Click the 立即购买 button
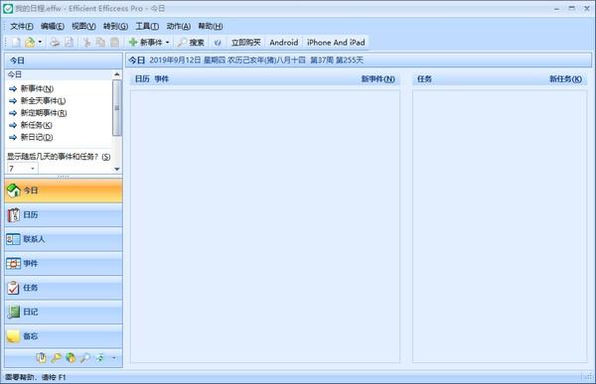The height and width of the screenshot is (384, 596). click(246, 42)
